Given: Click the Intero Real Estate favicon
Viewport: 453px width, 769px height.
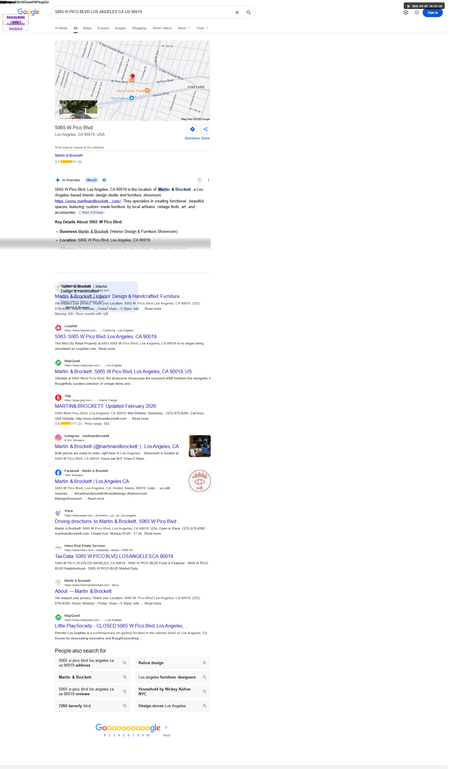Looking at the screenshot, I should click(59, 553).
